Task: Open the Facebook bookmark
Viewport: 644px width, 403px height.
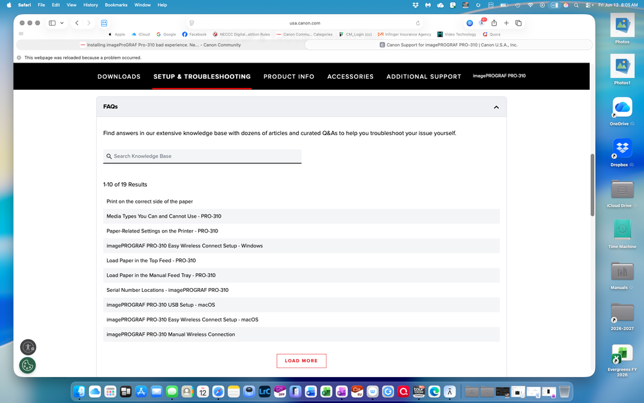Action: coord(194,34)
